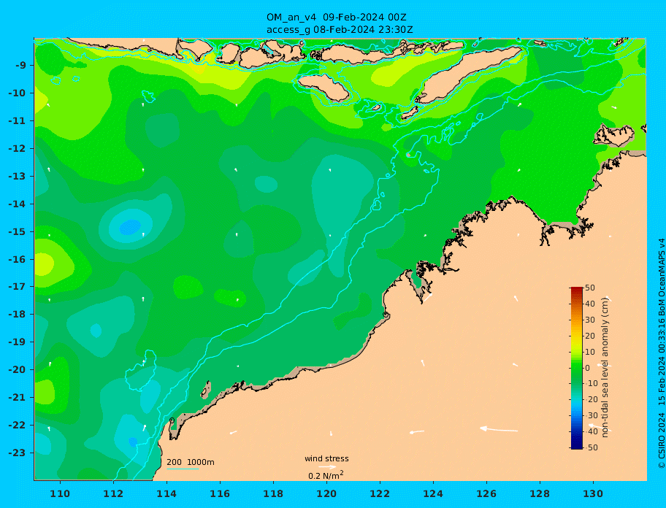Click the latitude label "-23"
666x508 pixels.
[x=17, y=453]
